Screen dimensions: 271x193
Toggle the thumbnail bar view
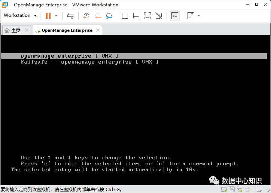coord(136,16)
